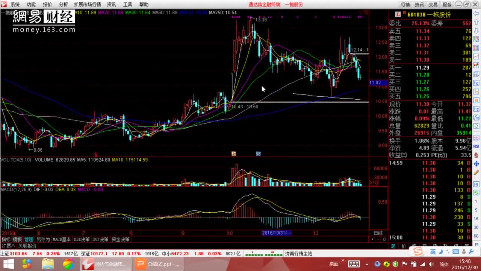The width and height of the screenshot is (481, 271).
Task: Open the 工具 menu
Action: [128, 5]
